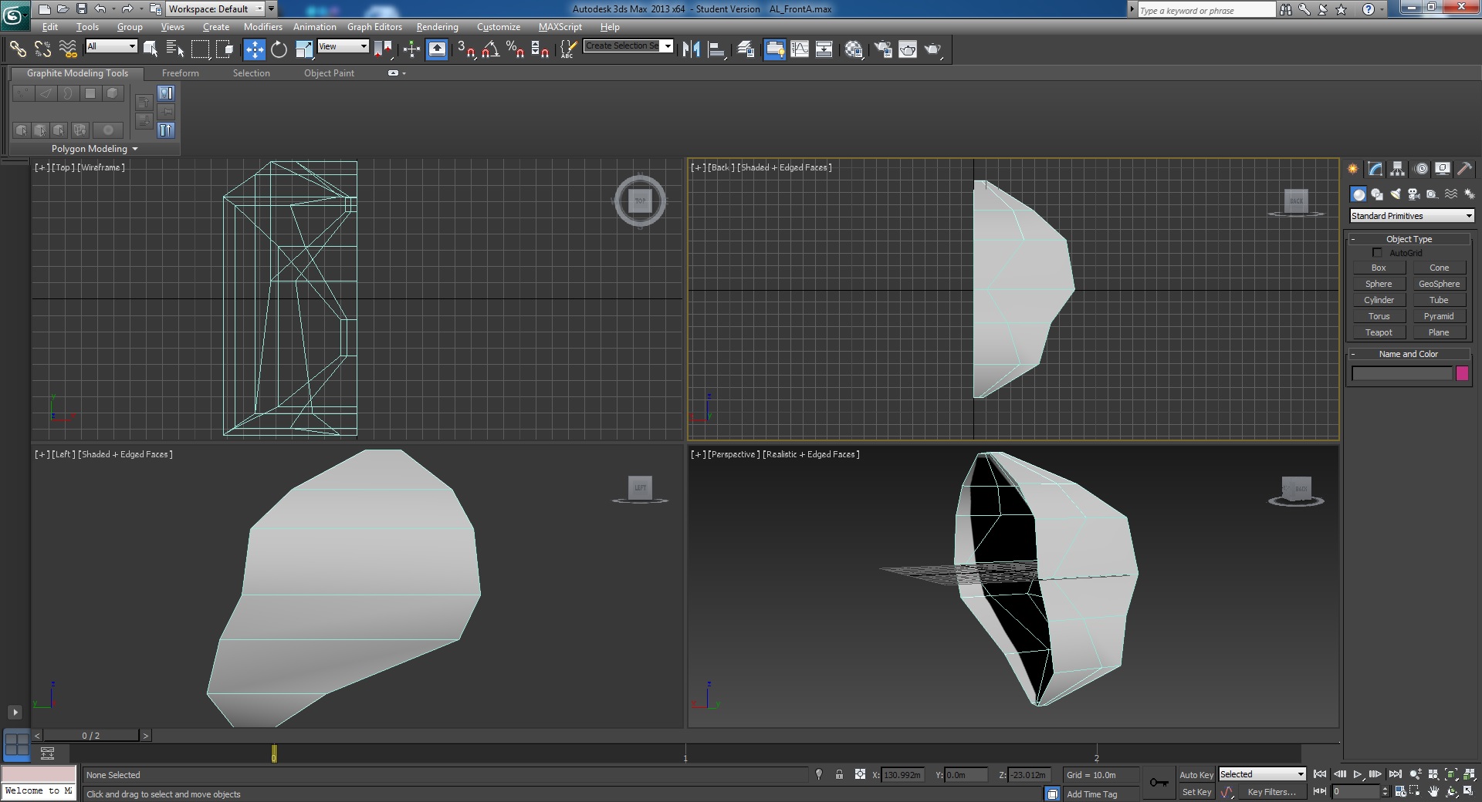Click the timeline slider at frame 0

point(274,753)
